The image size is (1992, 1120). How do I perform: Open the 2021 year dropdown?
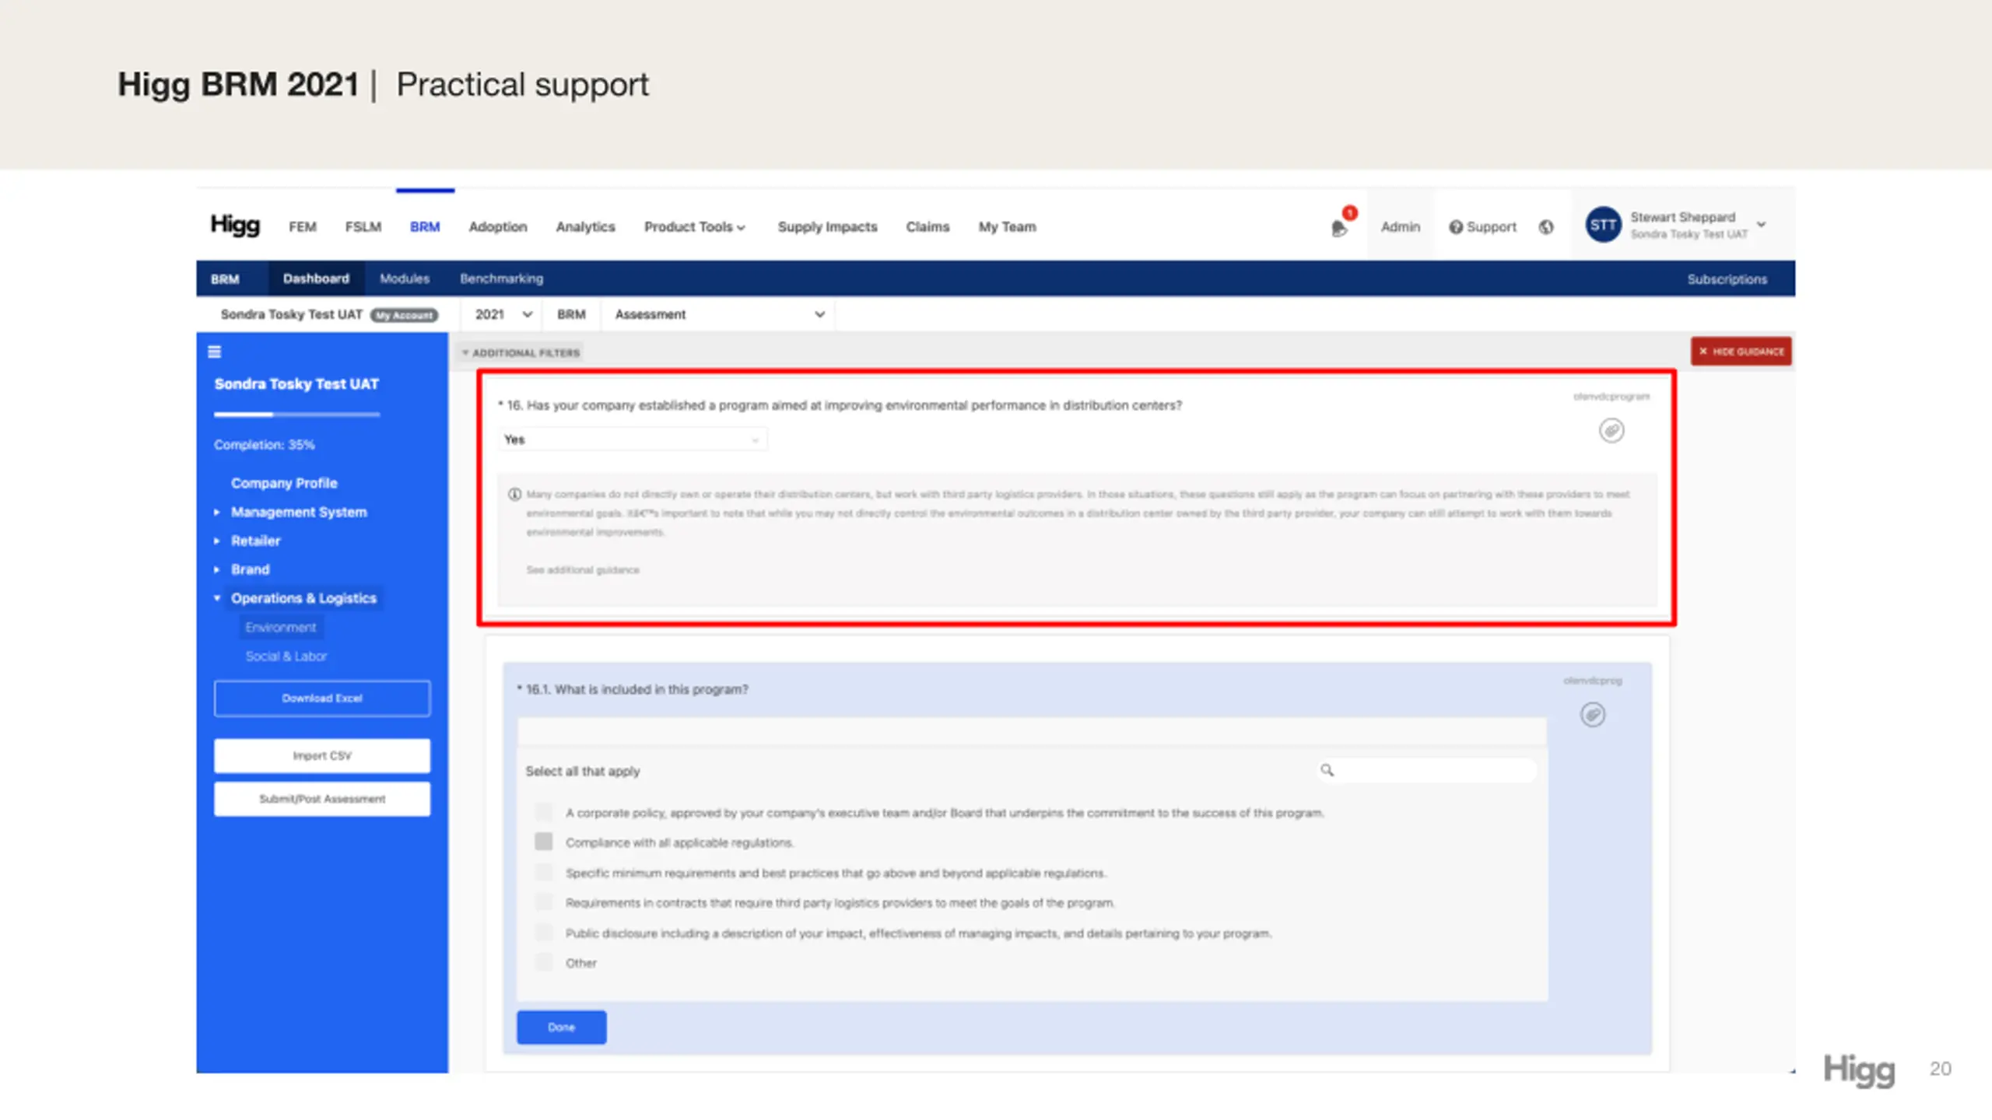coord(503,314)
